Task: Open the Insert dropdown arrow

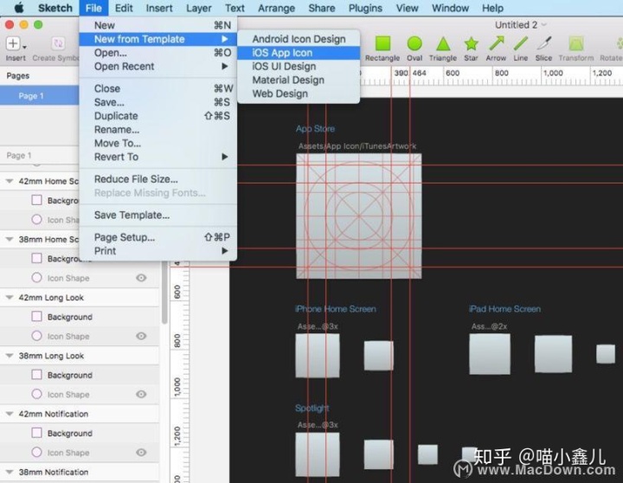Action: (x=24, y=47)
